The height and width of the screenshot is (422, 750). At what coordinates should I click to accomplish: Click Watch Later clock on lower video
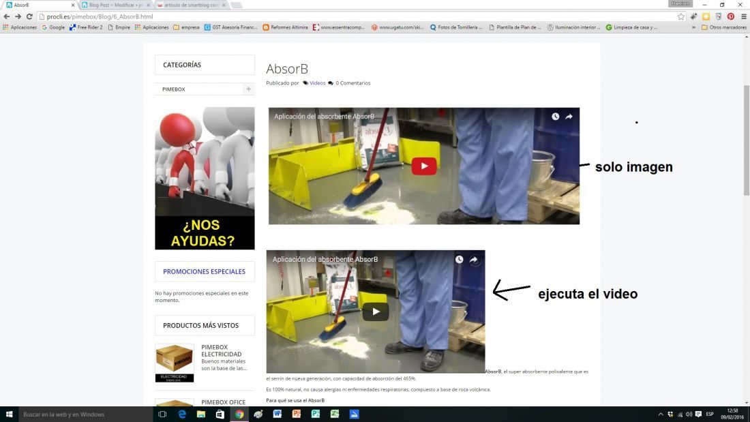point(459,259)
